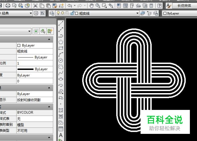This screenshot has width=197, height=141.
Task: Open the 经典 workspace dropdown
Action: tap(31, 13)
